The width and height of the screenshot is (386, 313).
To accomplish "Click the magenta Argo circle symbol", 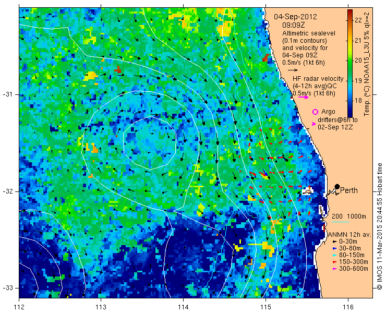I will (315, 112).
